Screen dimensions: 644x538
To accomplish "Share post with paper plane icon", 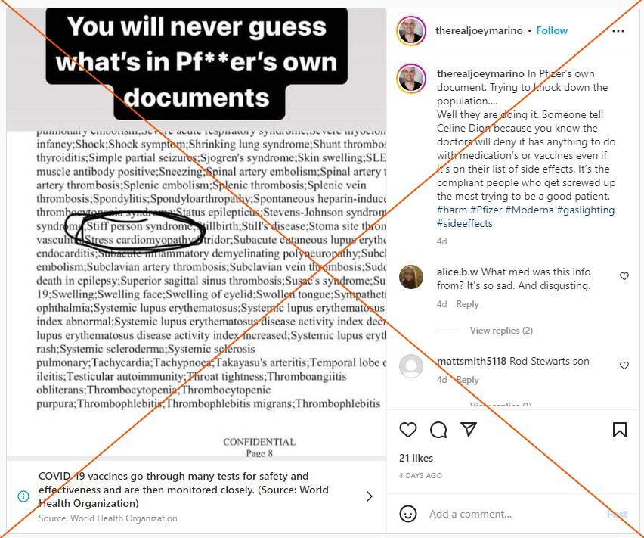I will coord(469,429).
